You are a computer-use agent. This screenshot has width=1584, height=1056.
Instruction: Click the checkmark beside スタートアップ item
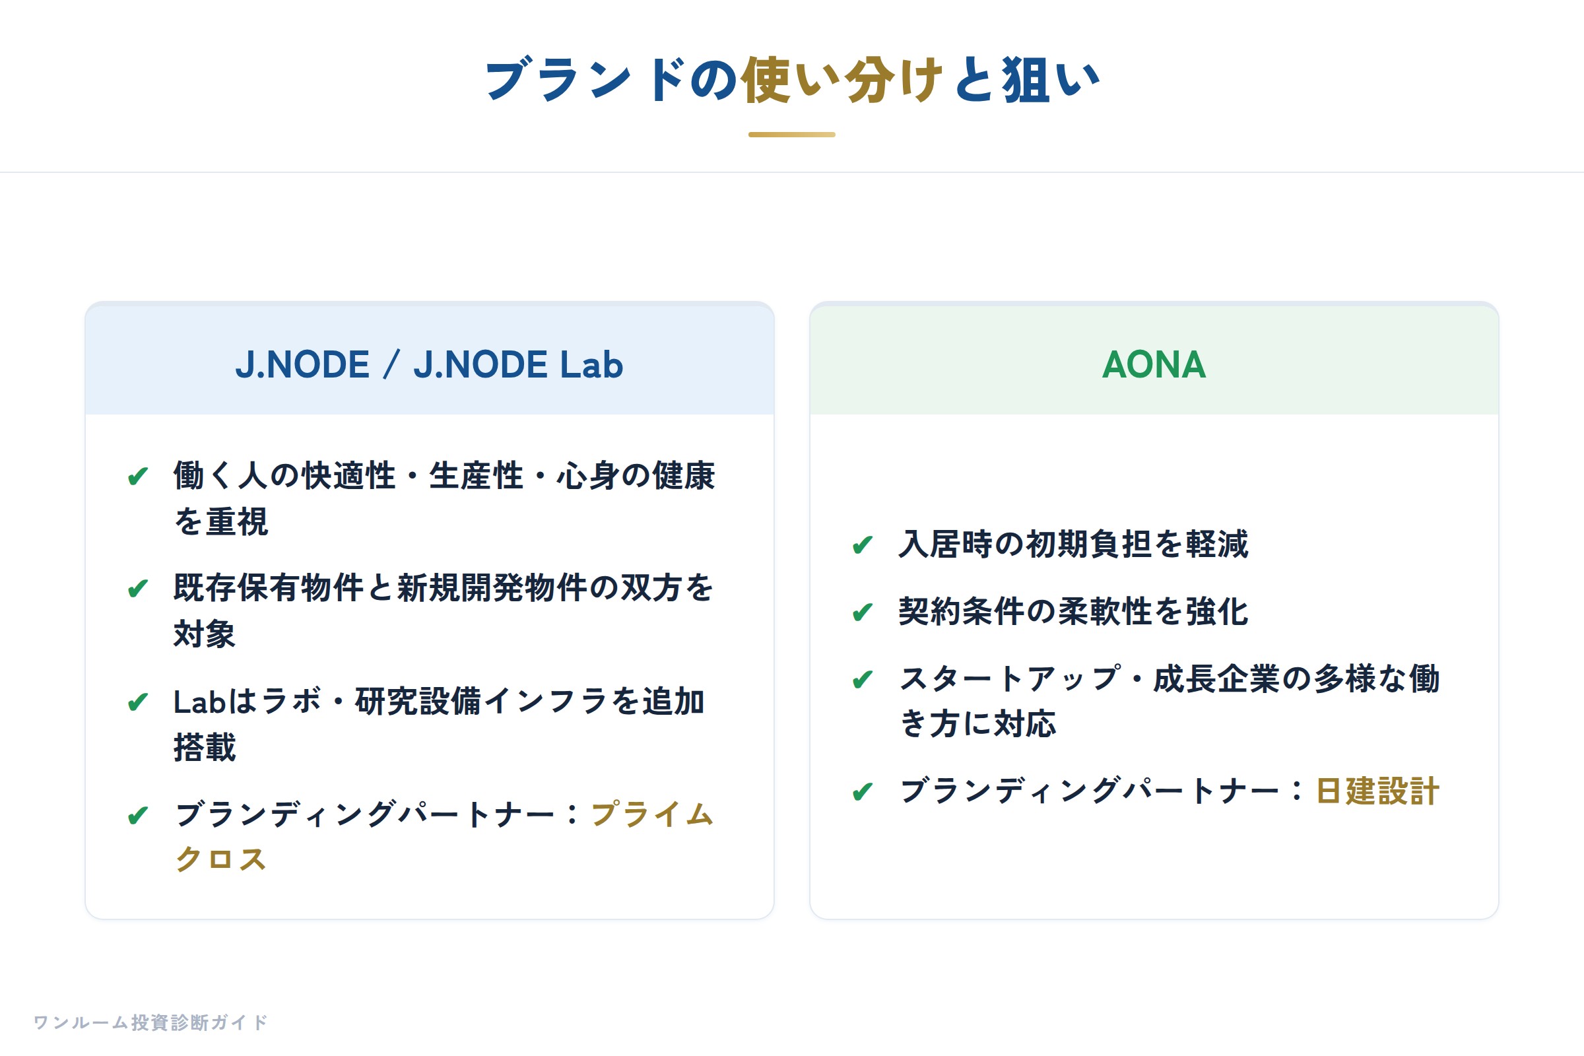(x=863, y=680)
